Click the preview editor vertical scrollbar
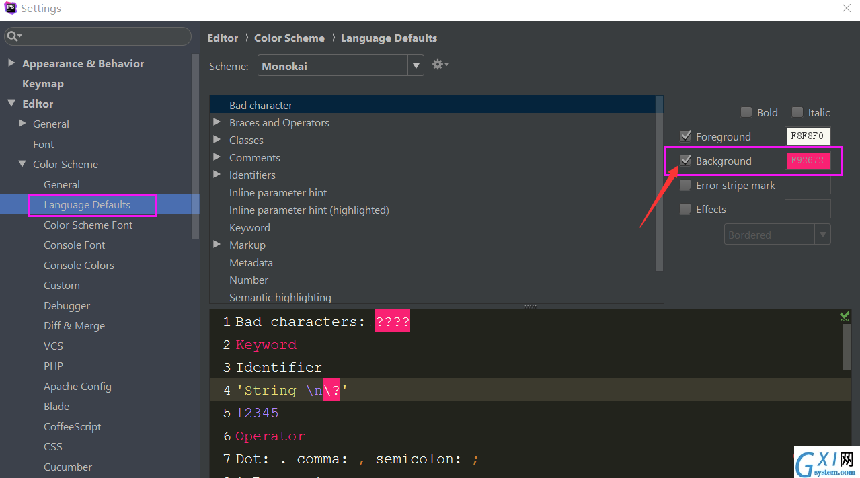Image resolution: width=860 pixels, height=478 pixels. pos(847,346)
